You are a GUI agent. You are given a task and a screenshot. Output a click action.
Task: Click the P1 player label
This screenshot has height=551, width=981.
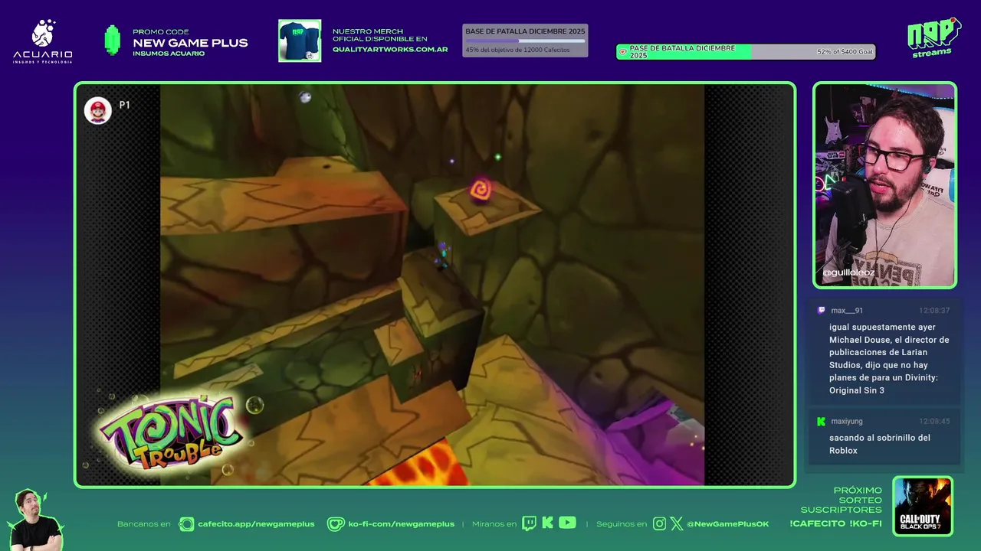125,105
